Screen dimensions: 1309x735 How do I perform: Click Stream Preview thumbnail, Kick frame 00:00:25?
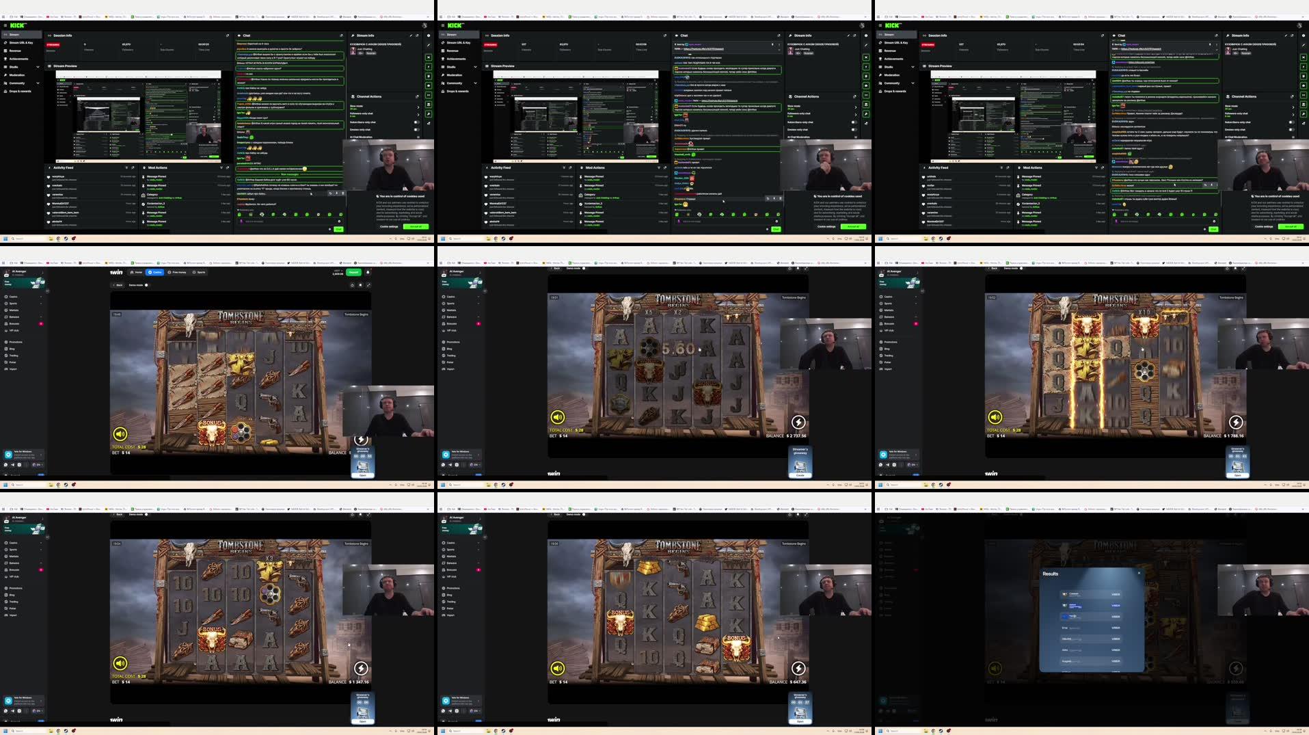pos(139,116)
